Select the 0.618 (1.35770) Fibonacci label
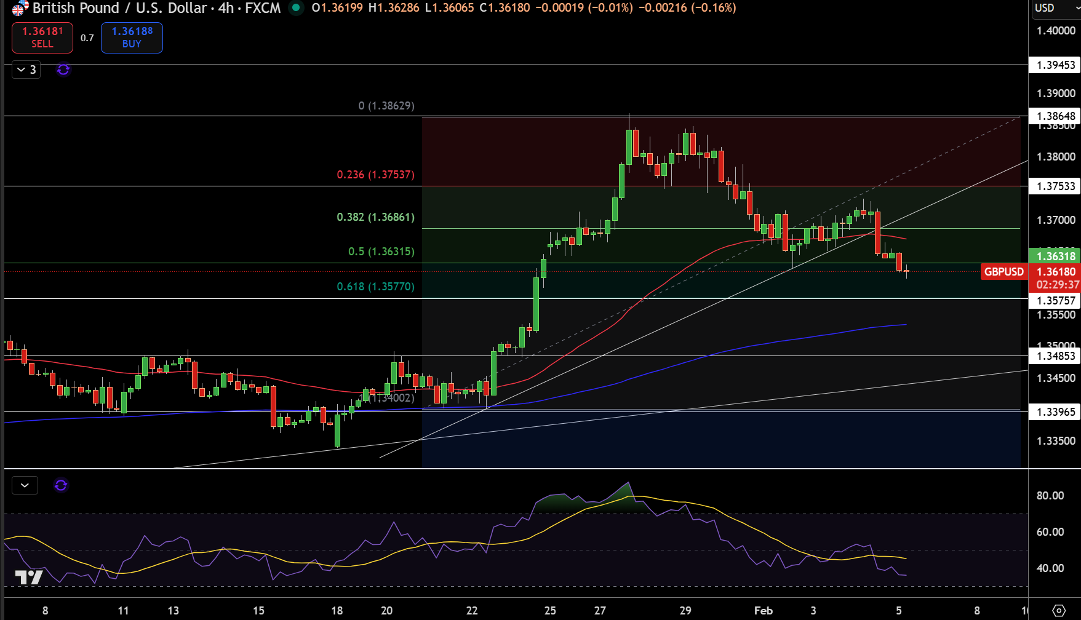The image size is (1081, 620). pos(375,287)
